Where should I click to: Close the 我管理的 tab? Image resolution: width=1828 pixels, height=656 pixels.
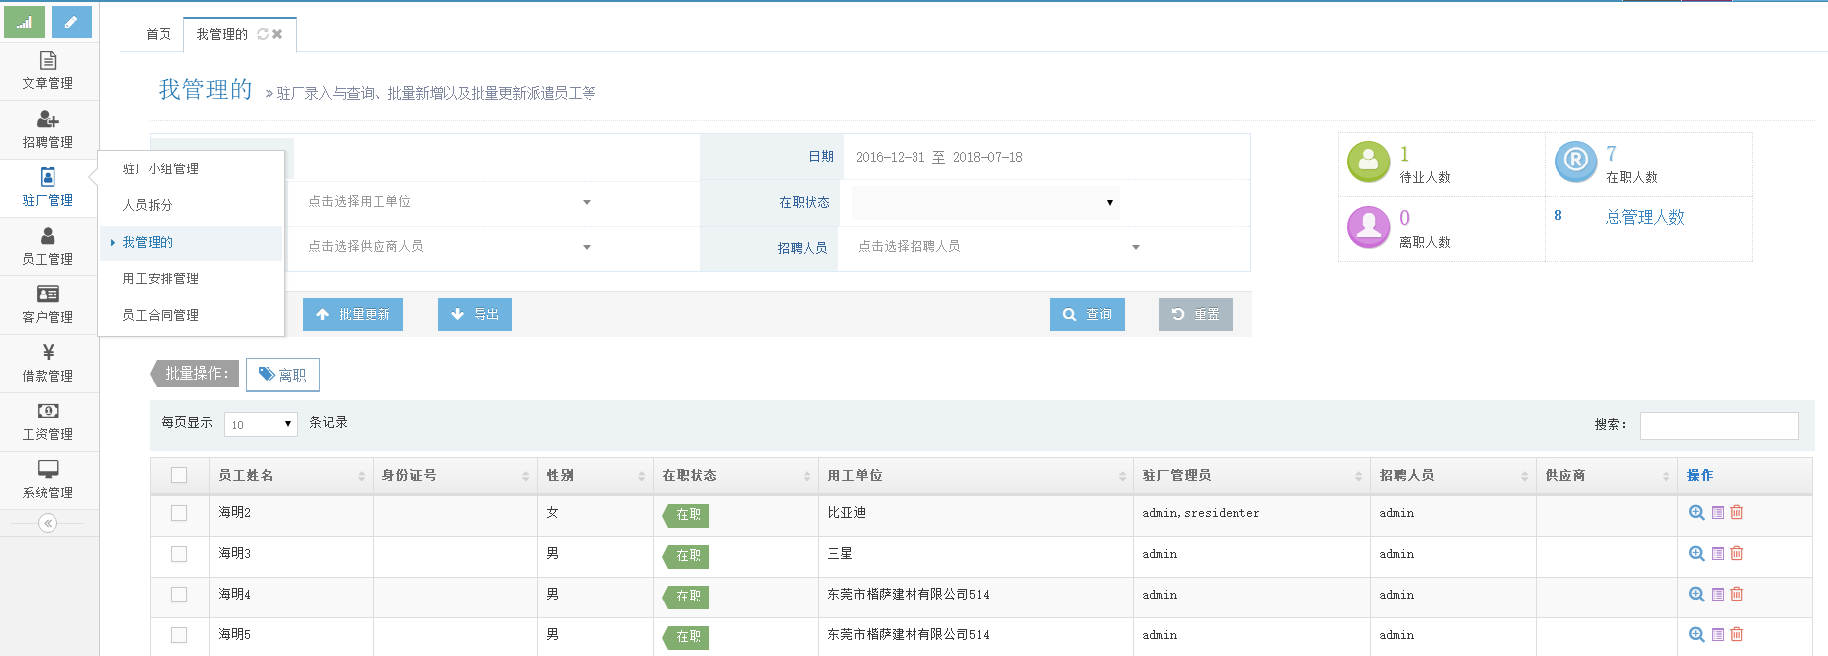(x=277, y=34)
